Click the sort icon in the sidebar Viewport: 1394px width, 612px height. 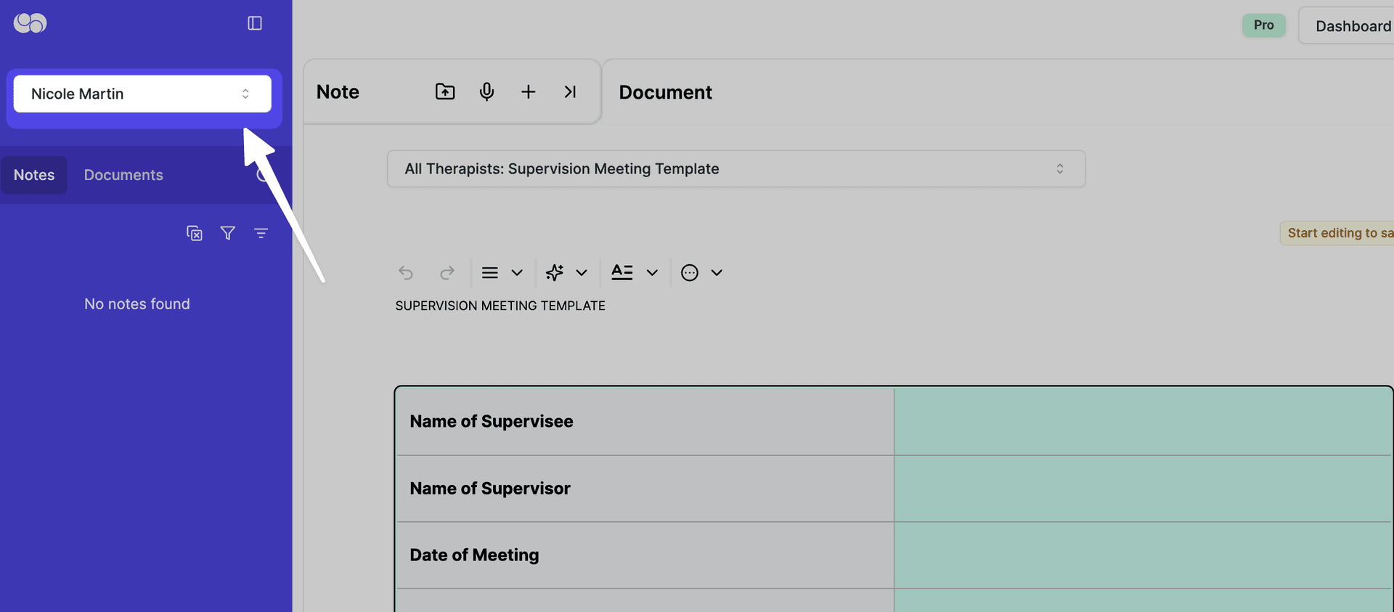pyautogui.click(x=261, y=232)
